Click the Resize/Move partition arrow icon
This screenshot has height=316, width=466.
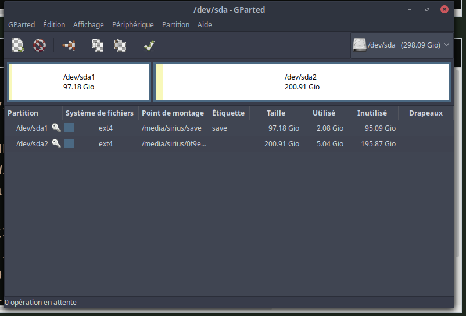coord(69,45)
